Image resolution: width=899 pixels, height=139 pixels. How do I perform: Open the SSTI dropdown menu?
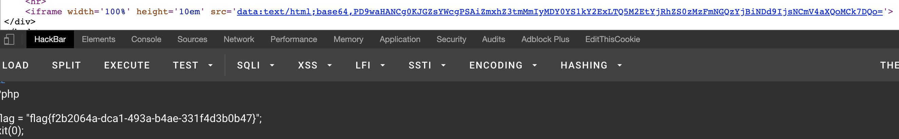(x=427, y=65)
